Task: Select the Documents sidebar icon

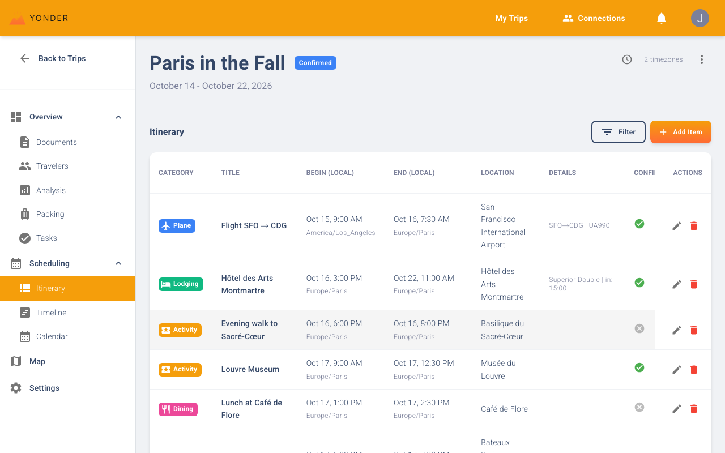Action: 24,142
